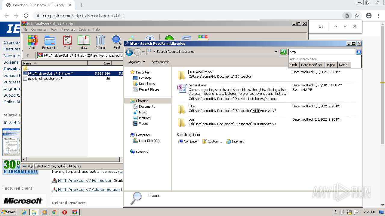Click the View file icon in WinRAR
This screenshot has height=216, width=385.
pyautogui.click(x=84, y=42)
